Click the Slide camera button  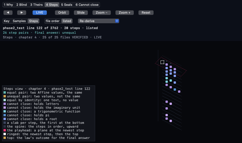[81, 13]
